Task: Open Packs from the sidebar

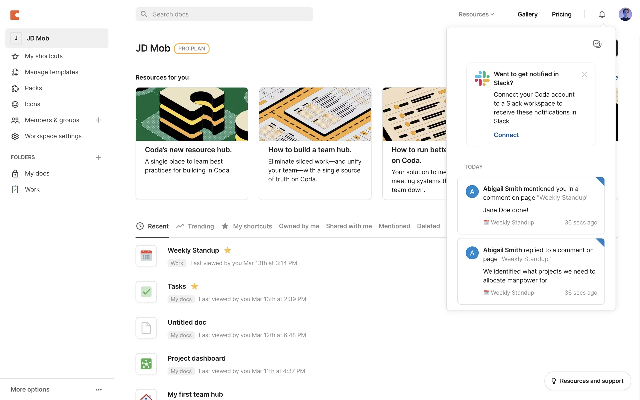Action: click(x=33, y=88)
